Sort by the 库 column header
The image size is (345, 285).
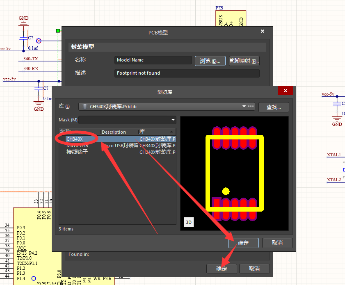[x=157, y=132]
